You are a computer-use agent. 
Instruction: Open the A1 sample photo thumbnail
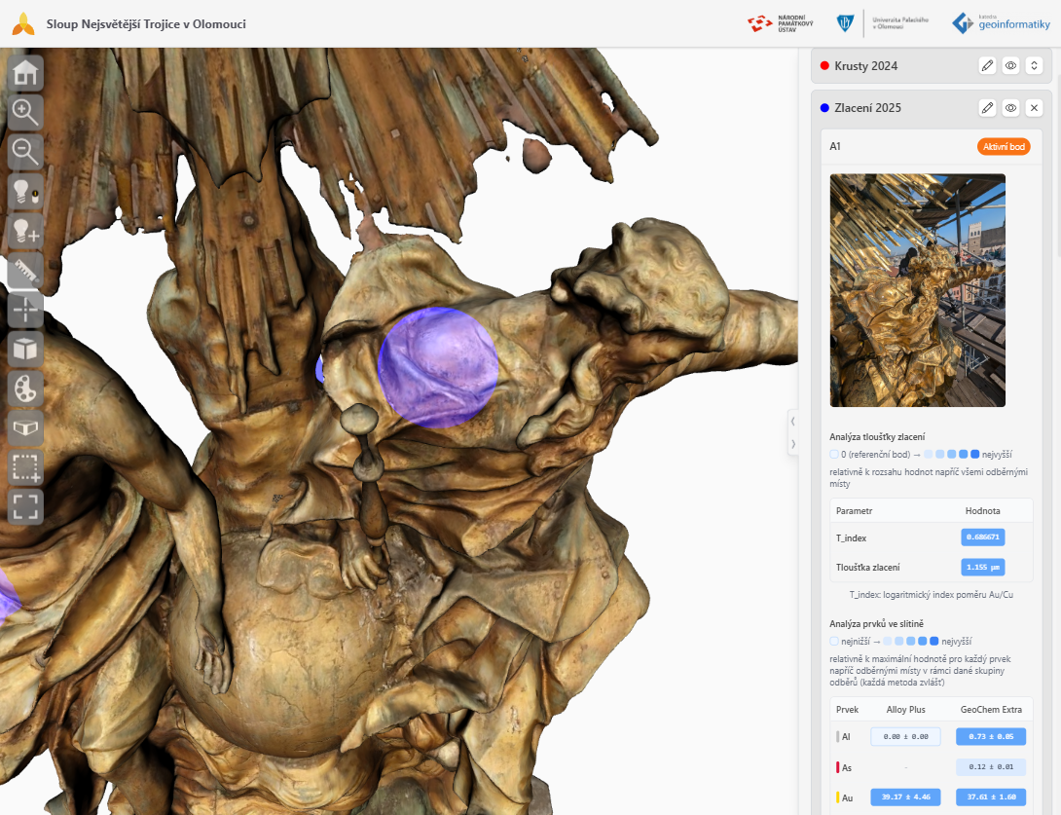tap(918, 290)
